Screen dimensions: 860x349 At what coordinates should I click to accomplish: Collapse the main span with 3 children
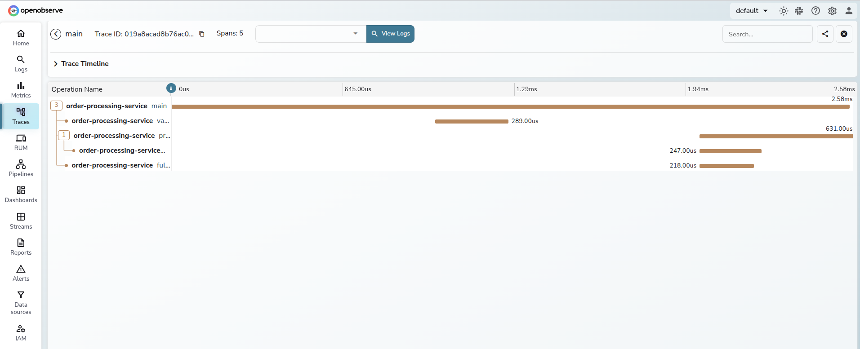[56, 106]
